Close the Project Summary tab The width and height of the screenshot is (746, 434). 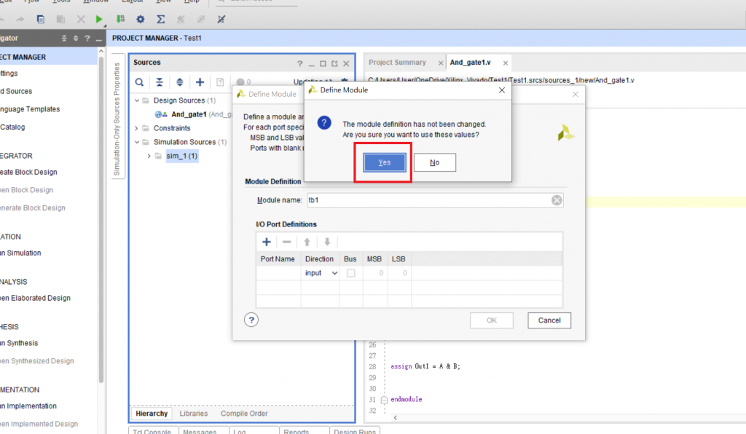point(441,63)
